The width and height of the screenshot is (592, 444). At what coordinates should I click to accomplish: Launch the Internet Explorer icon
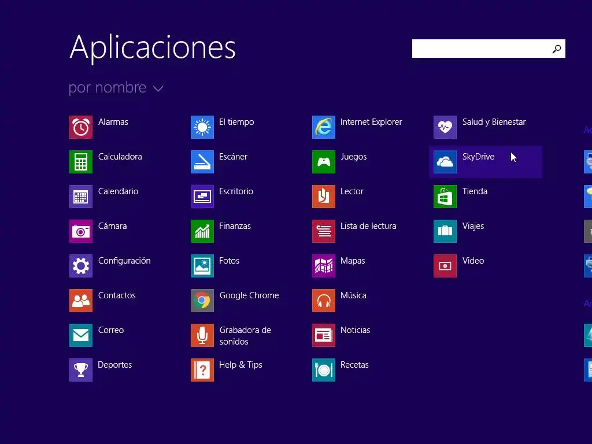pos(324,127)
